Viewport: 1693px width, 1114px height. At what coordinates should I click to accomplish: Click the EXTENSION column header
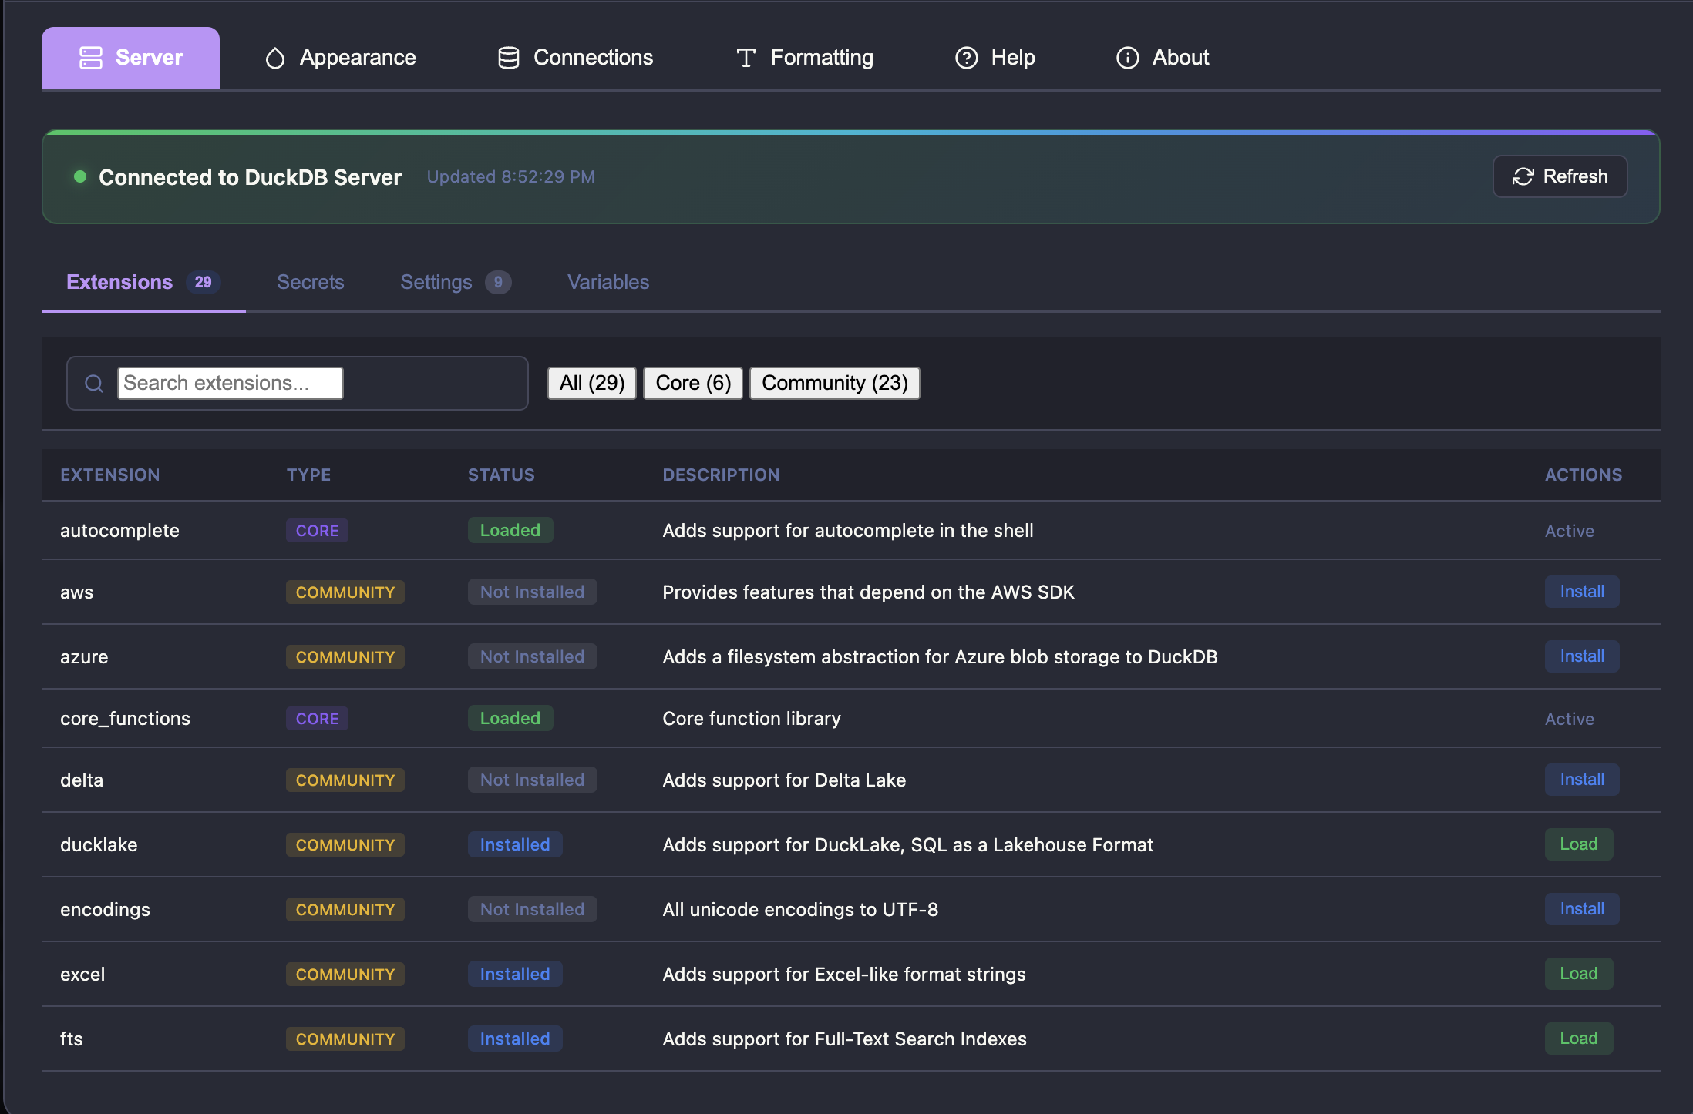(x=110, y=475)
